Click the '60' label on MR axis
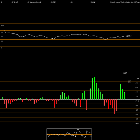 [137, 88]
